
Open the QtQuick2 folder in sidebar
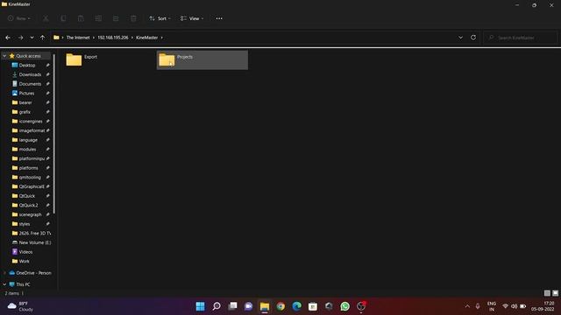pos(28,206)
